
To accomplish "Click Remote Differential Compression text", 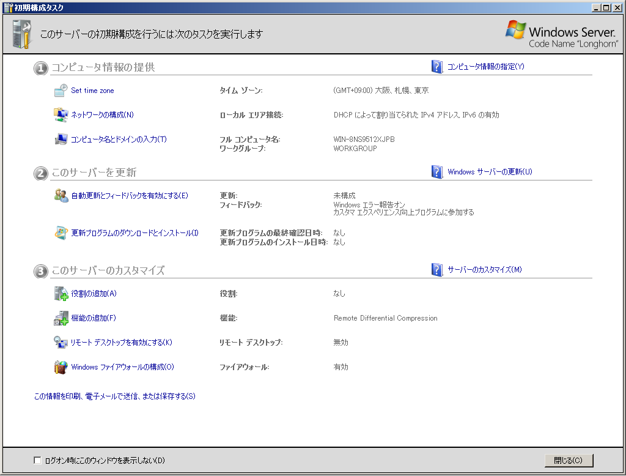I will 386,318.
